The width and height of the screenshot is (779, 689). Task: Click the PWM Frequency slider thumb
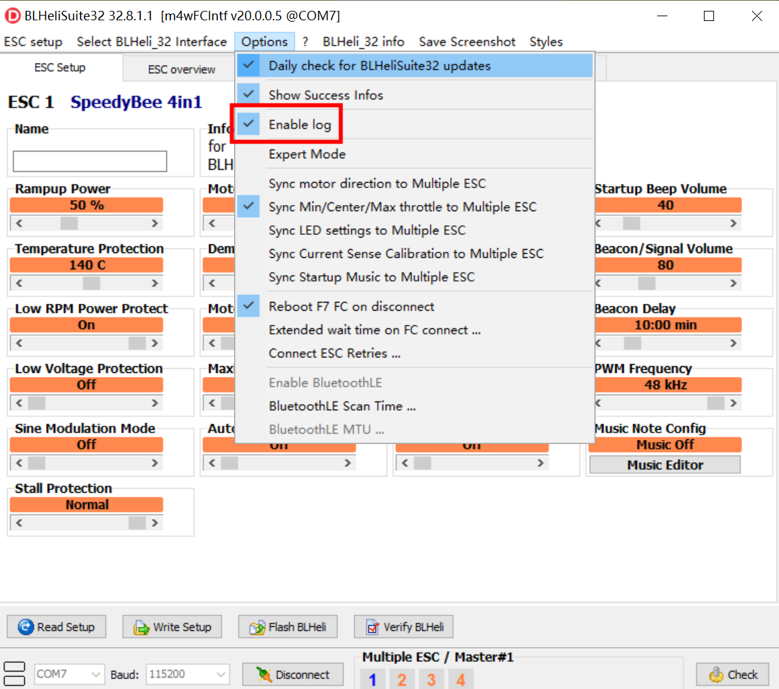pos(716,403)
